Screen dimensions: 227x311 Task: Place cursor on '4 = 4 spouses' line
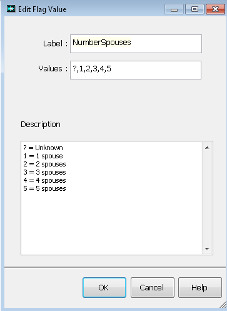[44, 180]
